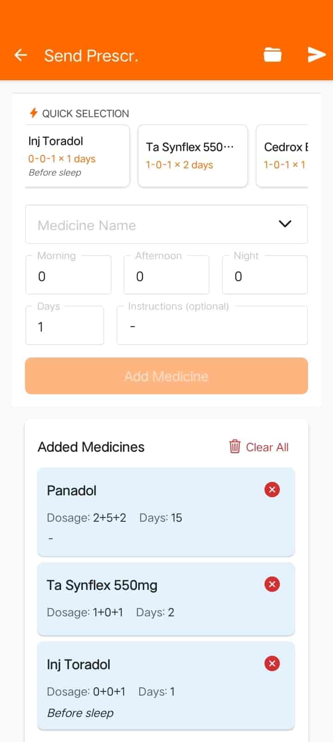Open the saved prescriptions folder icon
Viewport: 333px width, 742px height.
[272, 54]
